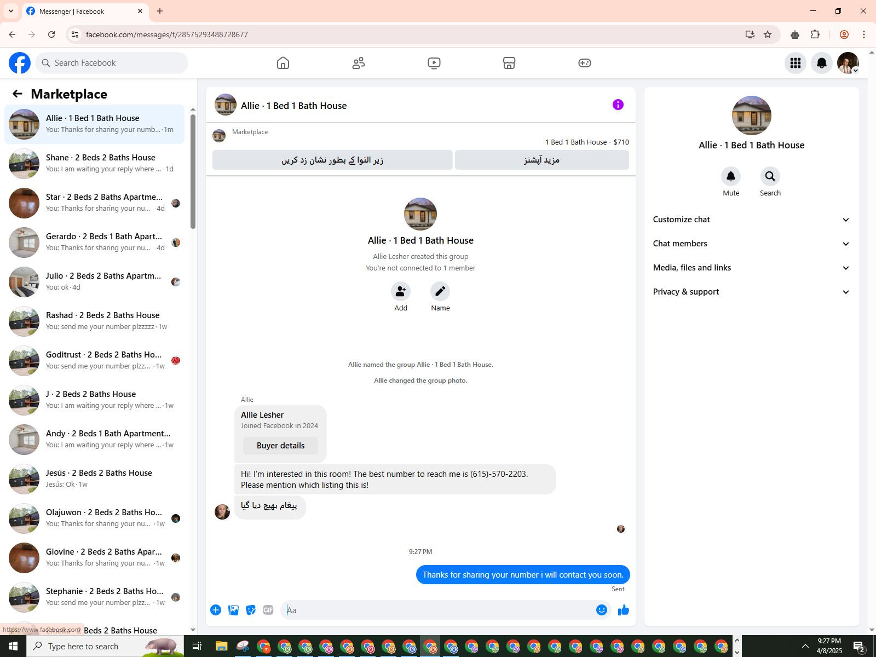This screenshot has width=876, height=657.
Task: Open the 1 Bed 1 Bath House - $710 listing
Action: pyautogui.click(x=587, y=142)
